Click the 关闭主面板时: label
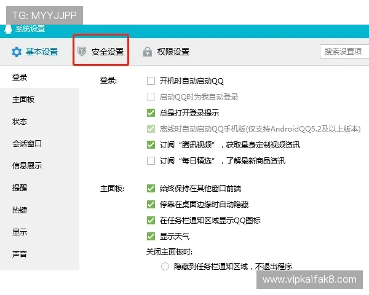This screenshot has height=295, width=369. 170,252
